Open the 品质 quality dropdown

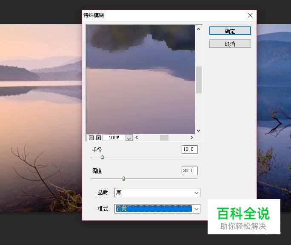point(157,193)
